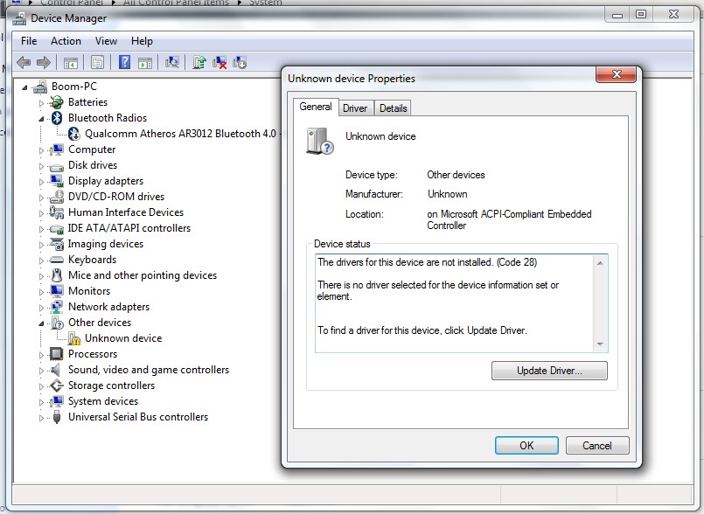Expand the Batteries node arrow
Image resolution: width=704 pixels, height=514 pixels.
41,103
